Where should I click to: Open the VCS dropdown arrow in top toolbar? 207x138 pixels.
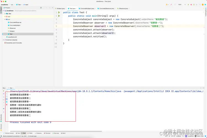[x=168, y=5]
